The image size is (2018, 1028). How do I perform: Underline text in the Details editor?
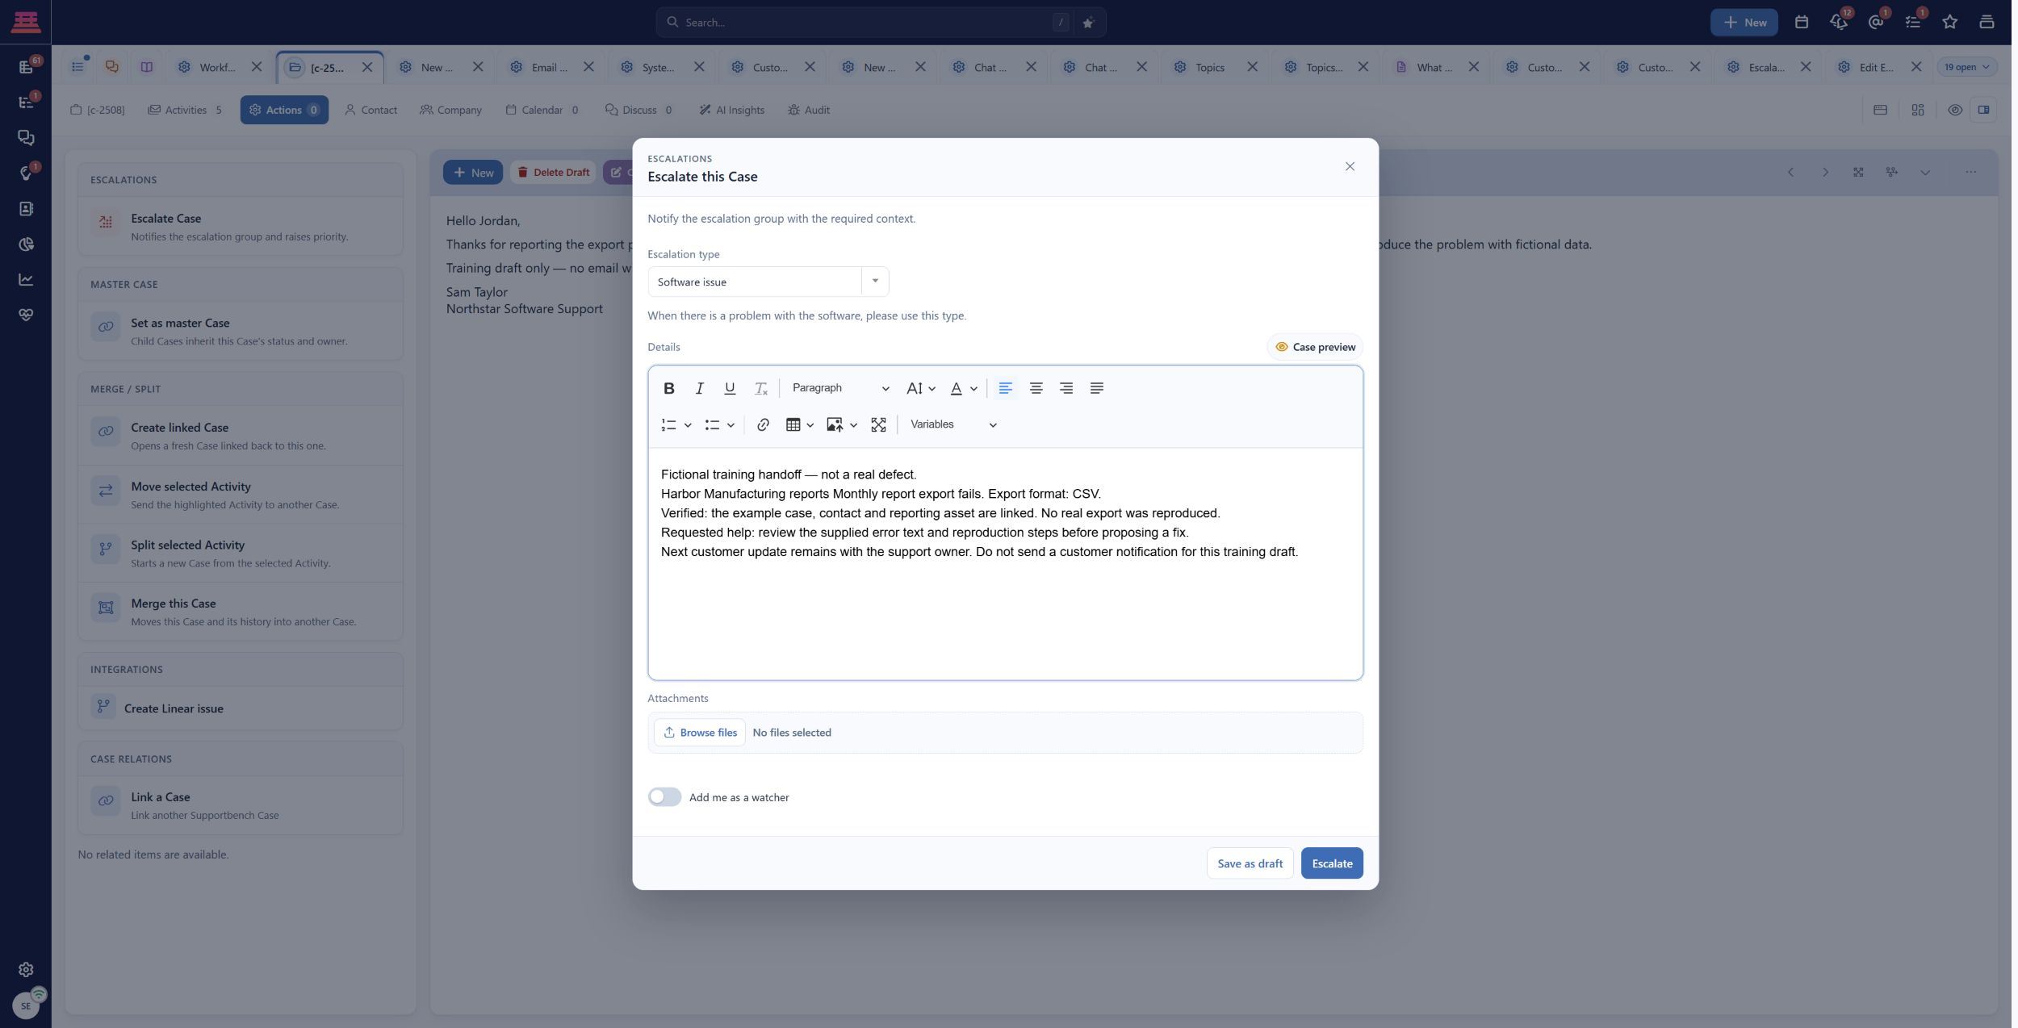[x=730, y=388]
